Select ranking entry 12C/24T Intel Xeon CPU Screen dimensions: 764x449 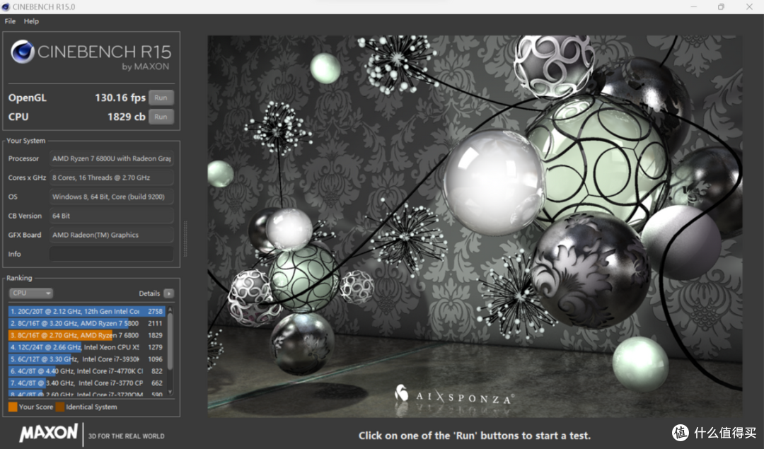(87, 347)
